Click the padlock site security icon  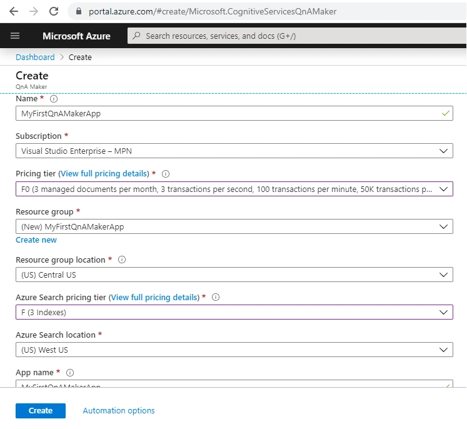[79, 11]
